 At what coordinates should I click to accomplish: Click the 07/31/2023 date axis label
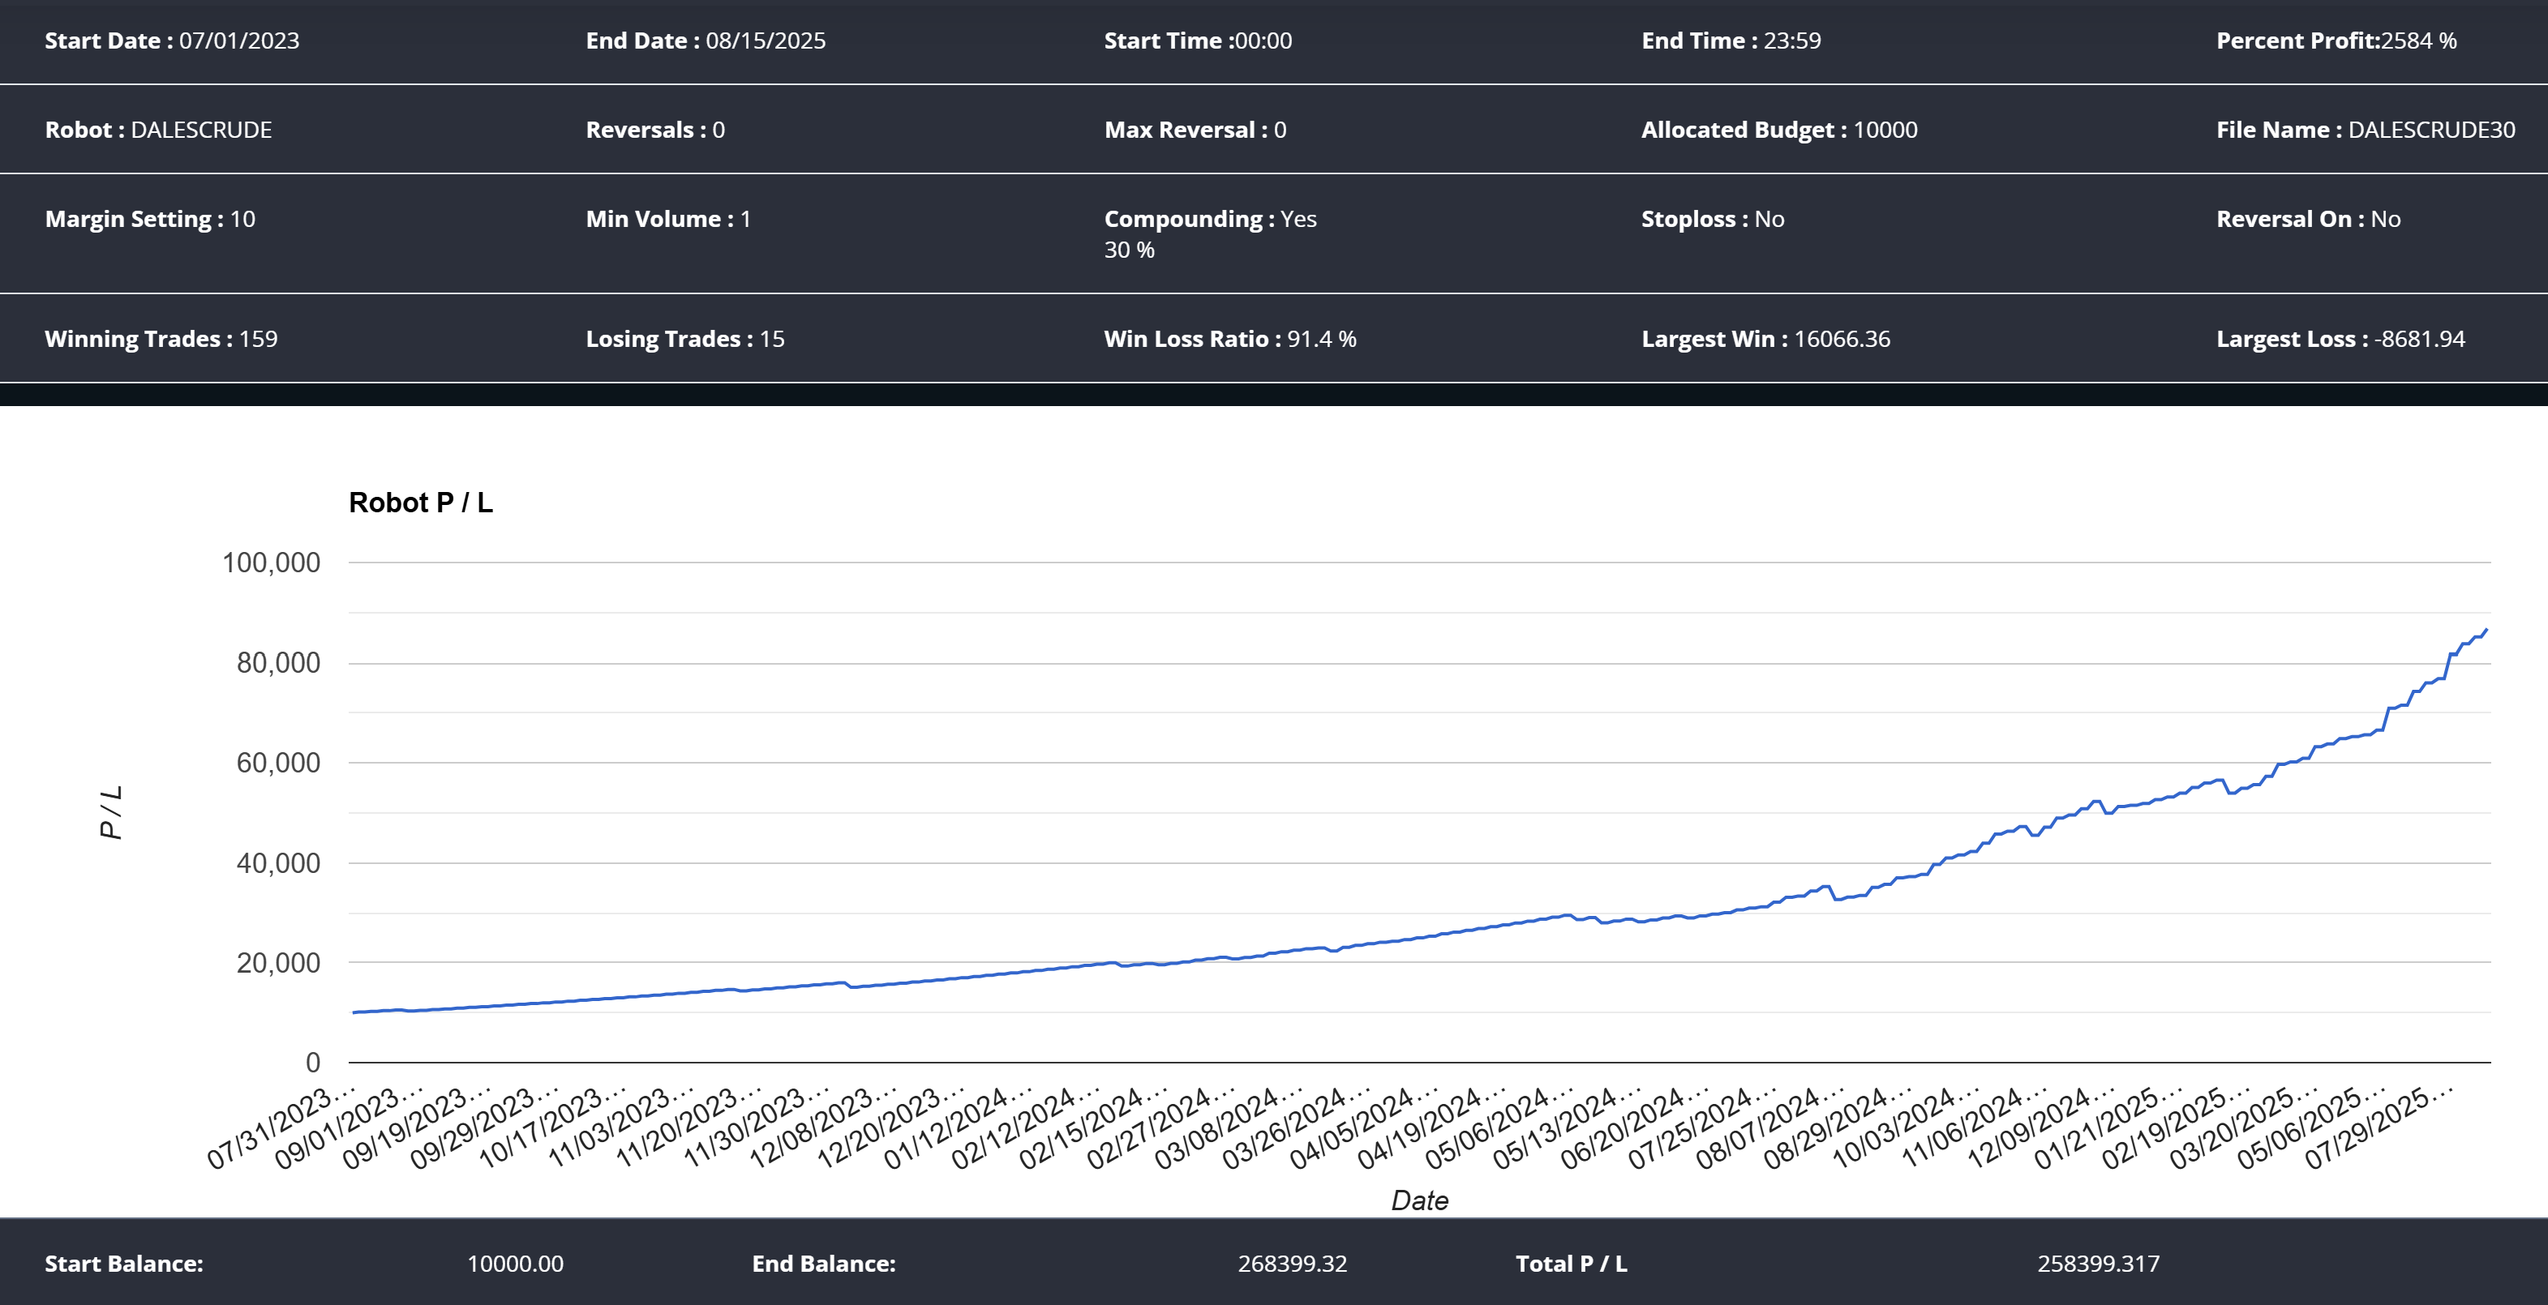point(279,1128)
